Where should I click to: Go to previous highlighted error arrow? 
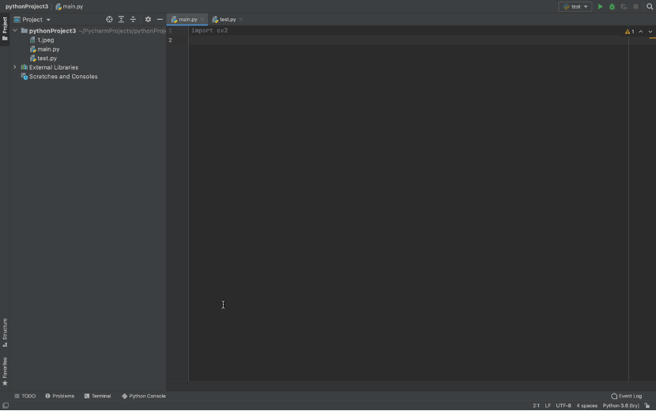tap(641, 32)
